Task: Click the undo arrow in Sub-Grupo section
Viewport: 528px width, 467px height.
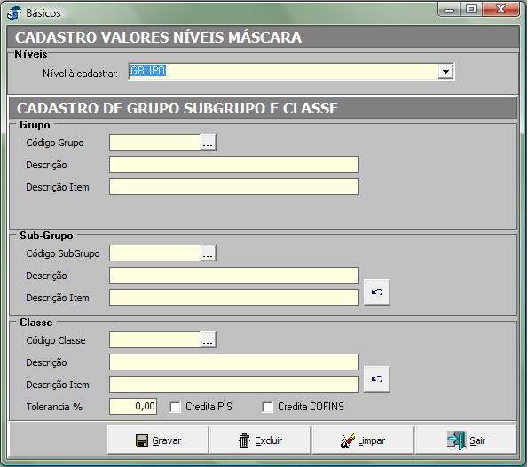Action: point(377,292)
